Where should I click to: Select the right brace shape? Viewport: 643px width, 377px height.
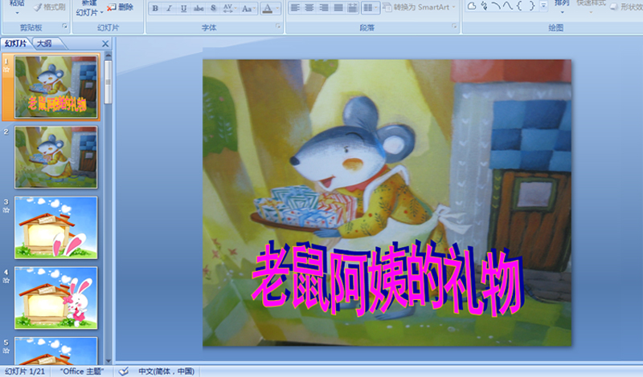(x=531, y=6)
